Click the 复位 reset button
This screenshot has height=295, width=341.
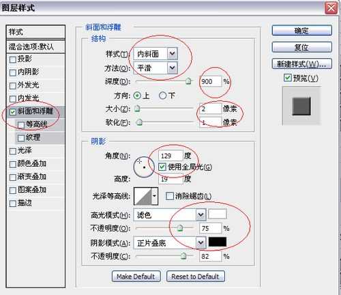coord(302,47)
